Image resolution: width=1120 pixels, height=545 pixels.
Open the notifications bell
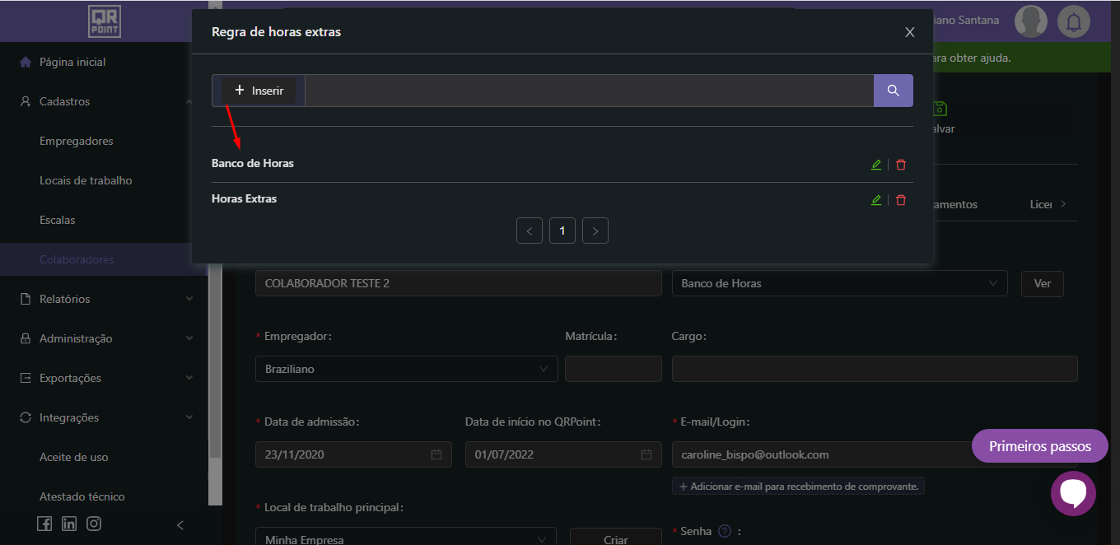1073,21
